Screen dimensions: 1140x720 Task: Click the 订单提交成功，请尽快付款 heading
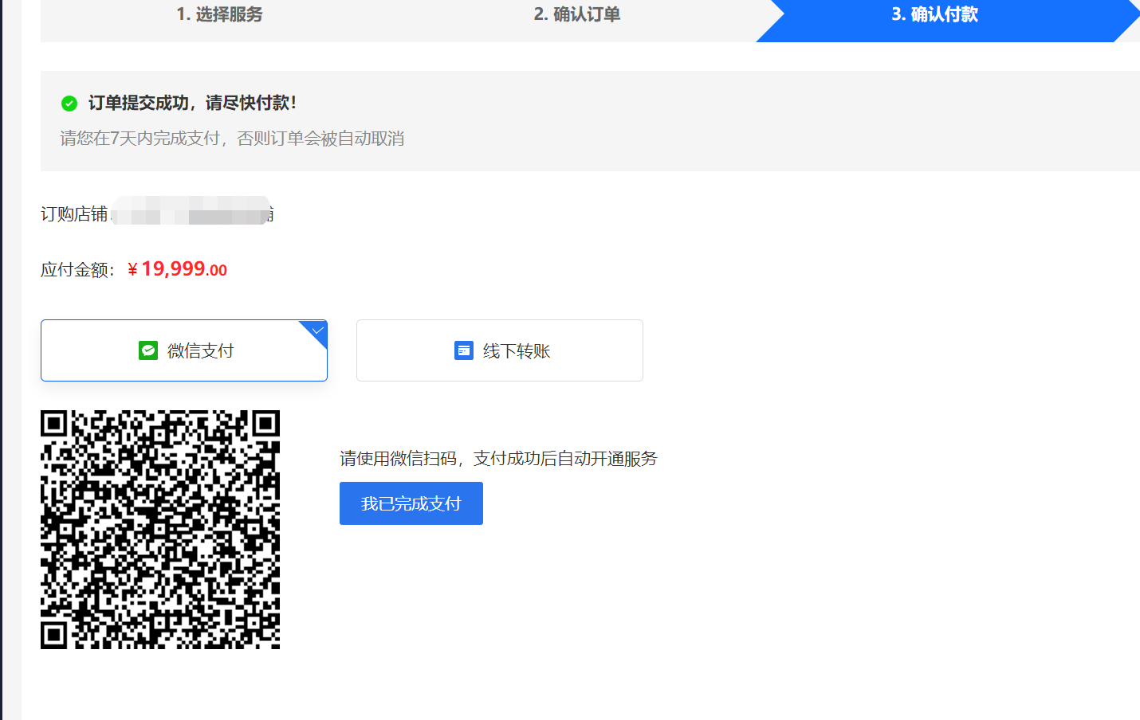(x=192, y=103)
